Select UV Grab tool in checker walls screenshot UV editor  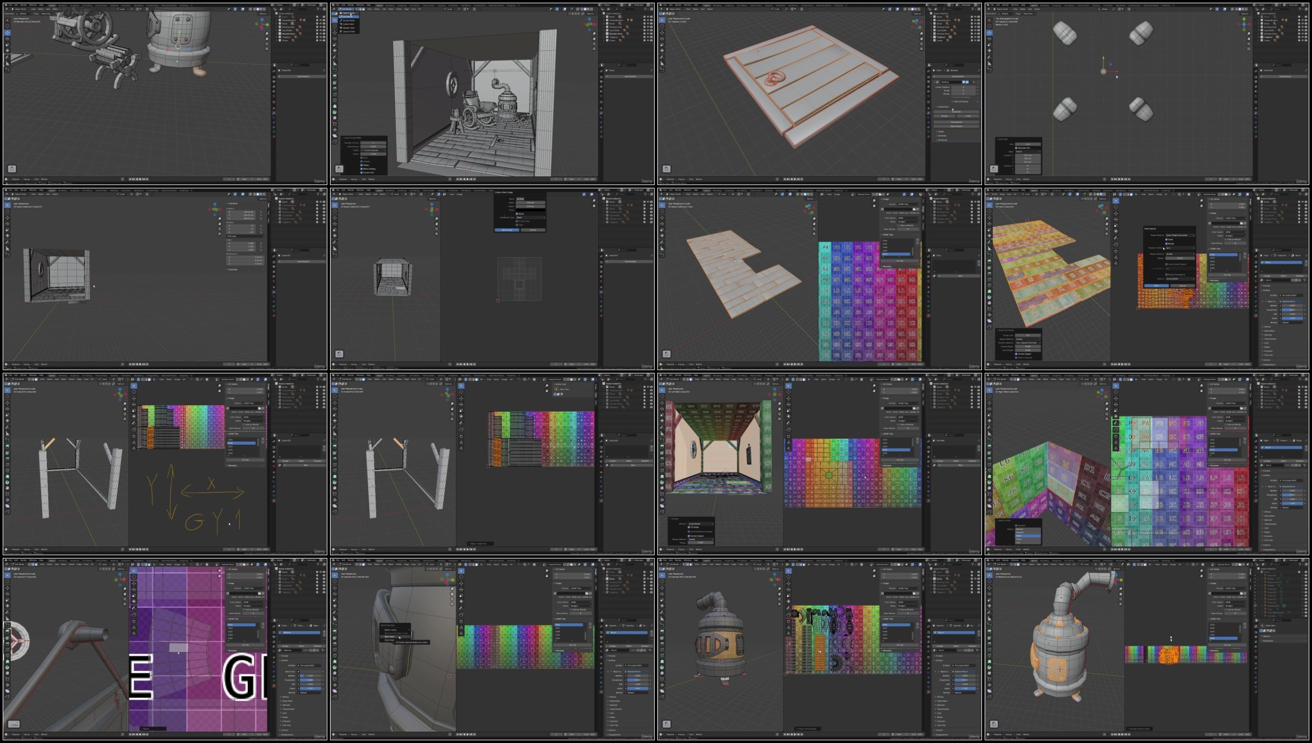click(1116, 437)
